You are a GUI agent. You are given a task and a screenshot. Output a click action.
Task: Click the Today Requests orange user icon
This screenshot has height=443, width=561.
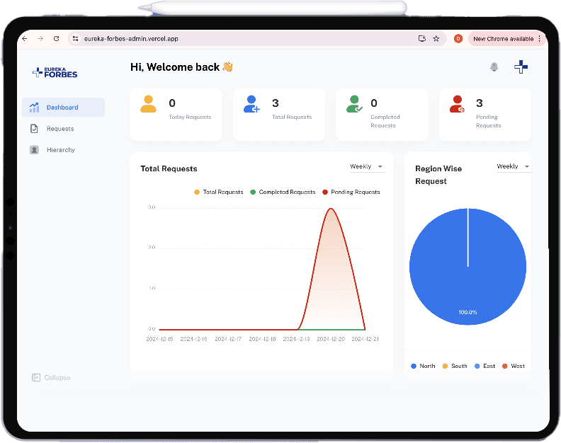148,105
